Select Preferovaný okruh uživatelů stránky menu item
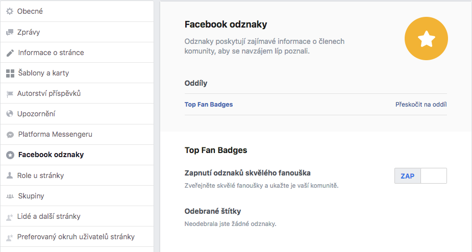 coord(77,237)
